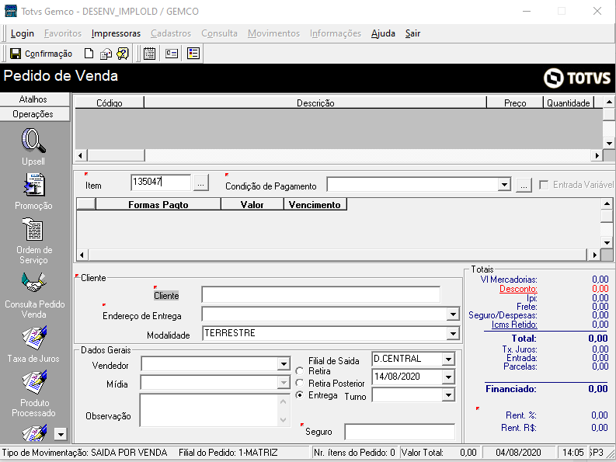Click Formas Pagto grid scroll left arrow

pyautogui.click(x=82, y=255)
